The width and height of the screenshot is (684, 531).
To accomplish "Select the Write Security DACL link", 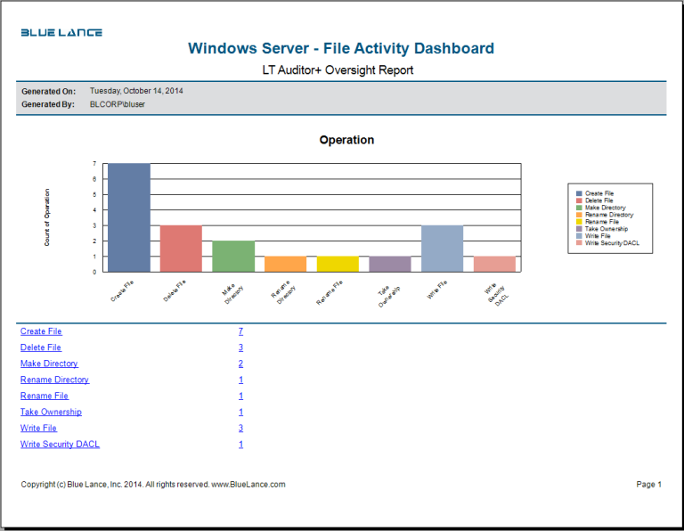I will coord(60,445).
